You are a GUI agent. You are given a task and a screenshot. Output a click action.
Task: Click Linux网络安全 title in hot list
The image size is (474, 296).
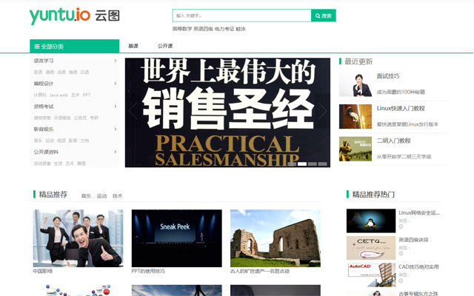[419, 212]
